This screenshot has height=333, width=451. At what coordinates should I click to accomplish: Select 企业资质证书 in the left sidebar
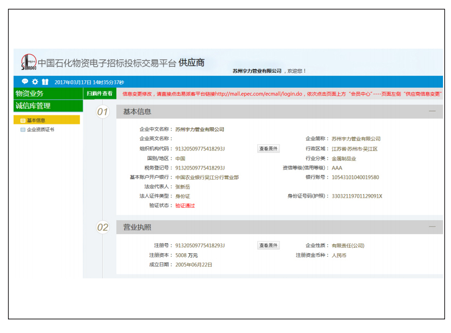click(x=41, y=129)
